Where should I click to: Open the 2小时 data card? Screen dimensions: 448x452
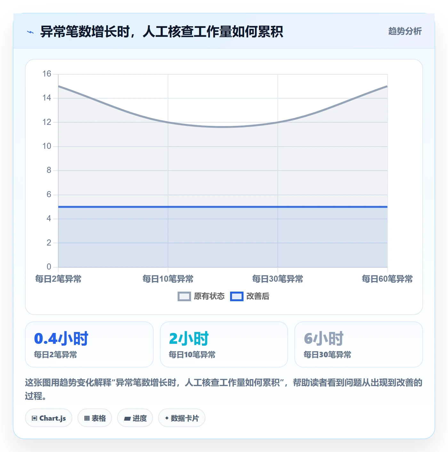tap(224, 344)
